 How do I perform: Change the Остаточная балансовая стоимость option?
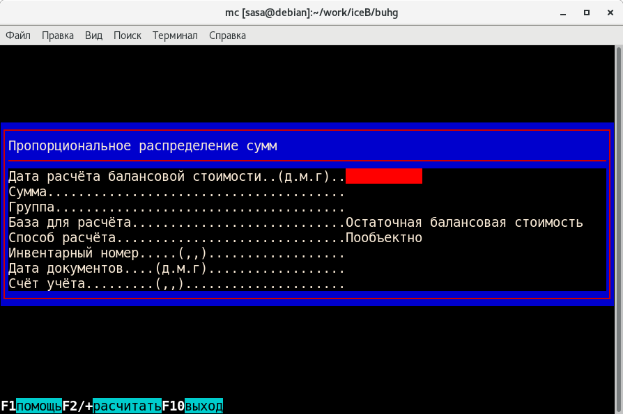click(463, 223)
